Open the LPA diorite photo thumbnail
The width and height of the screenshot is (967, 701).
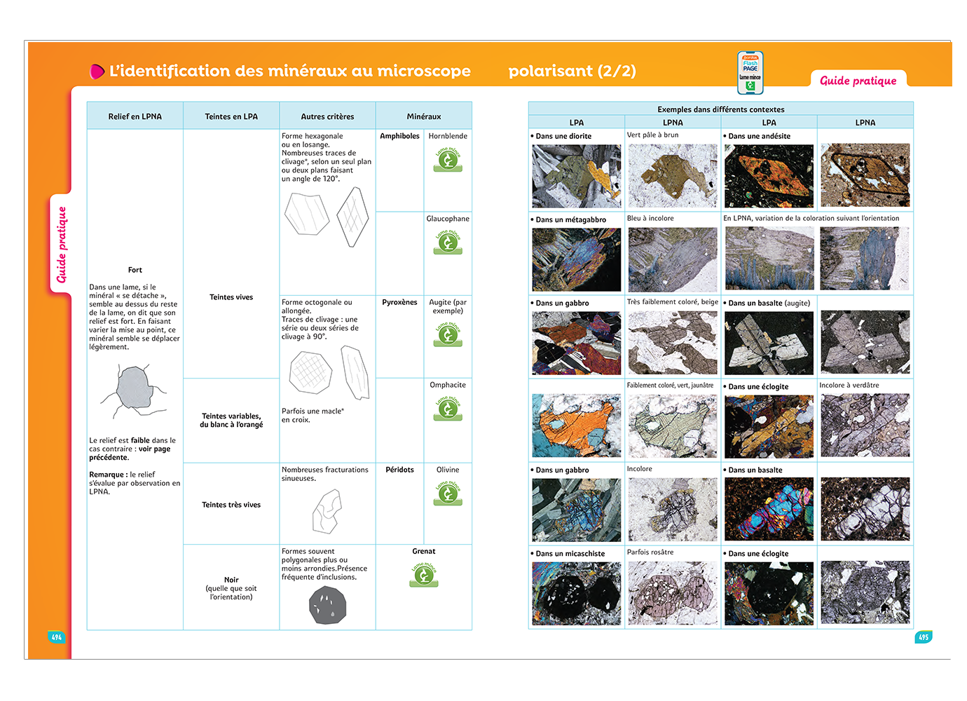[576, 176]
